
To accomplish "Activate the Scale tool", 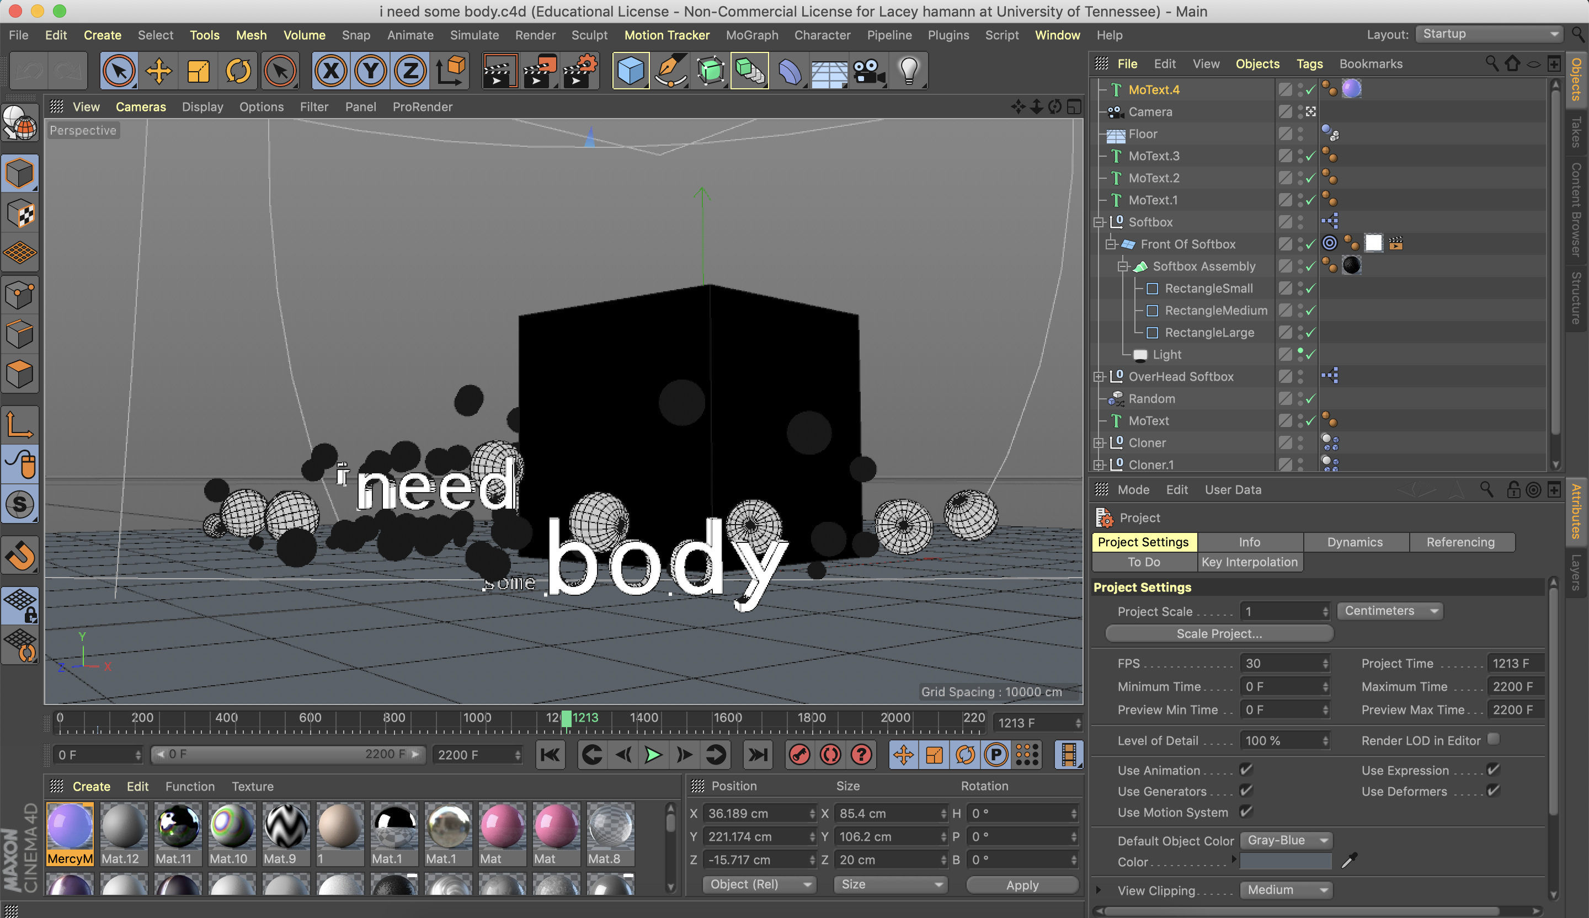I will 198,71.
